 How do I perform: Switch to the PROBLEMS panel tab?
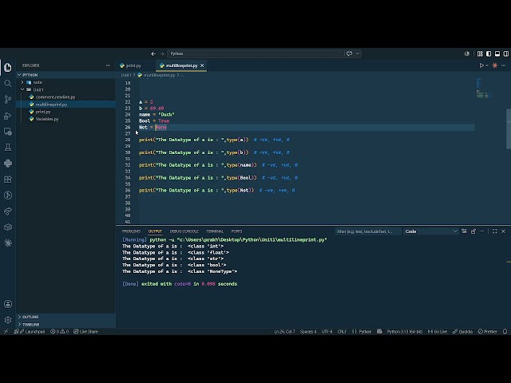pyautogui.click(x=131, y=231)
